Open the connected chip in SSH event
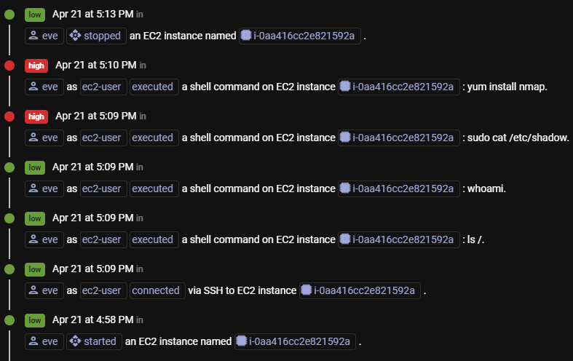Image resolution: width=573 pixels, height=361 pixels. pyautogui.click(x=157, y=290)
